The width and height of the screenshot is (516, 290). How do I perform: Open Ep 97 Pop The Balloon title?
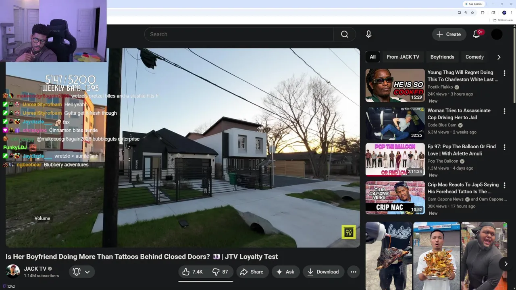click(x=462, y=150)
